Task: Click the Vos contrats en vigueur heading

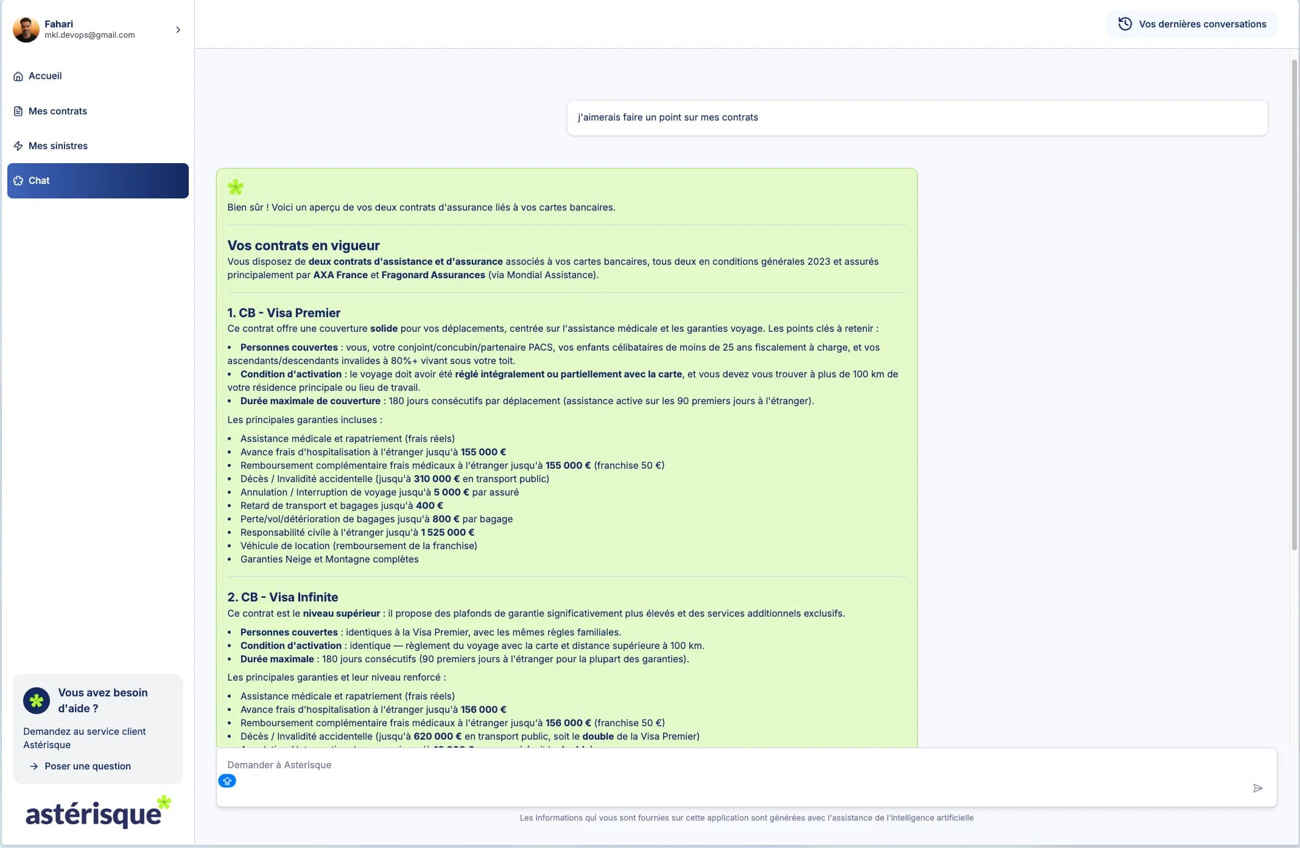Action: [303, 246]
